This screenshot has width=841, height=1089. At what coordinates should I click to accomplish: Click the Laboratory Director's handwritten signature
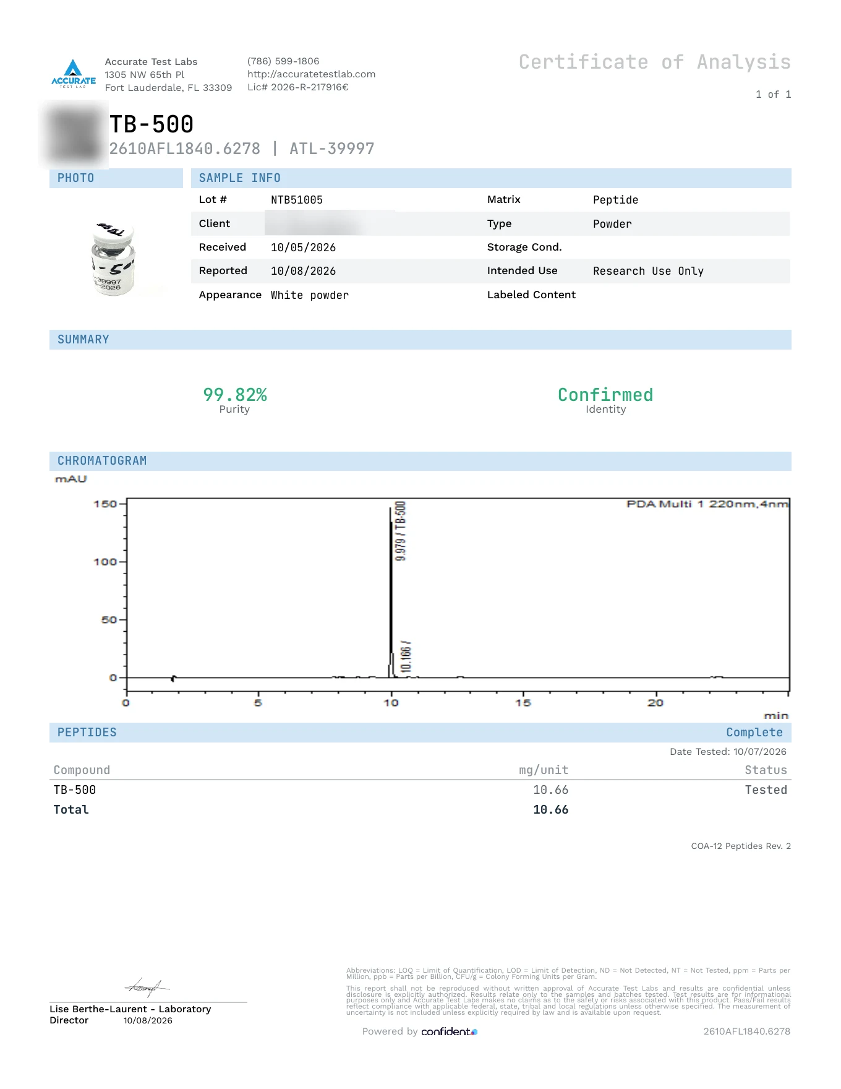(147, 988)
